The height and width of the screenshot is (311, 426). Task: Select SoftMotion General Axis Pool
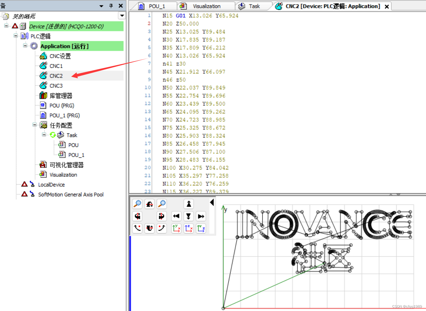pos(71,195)
